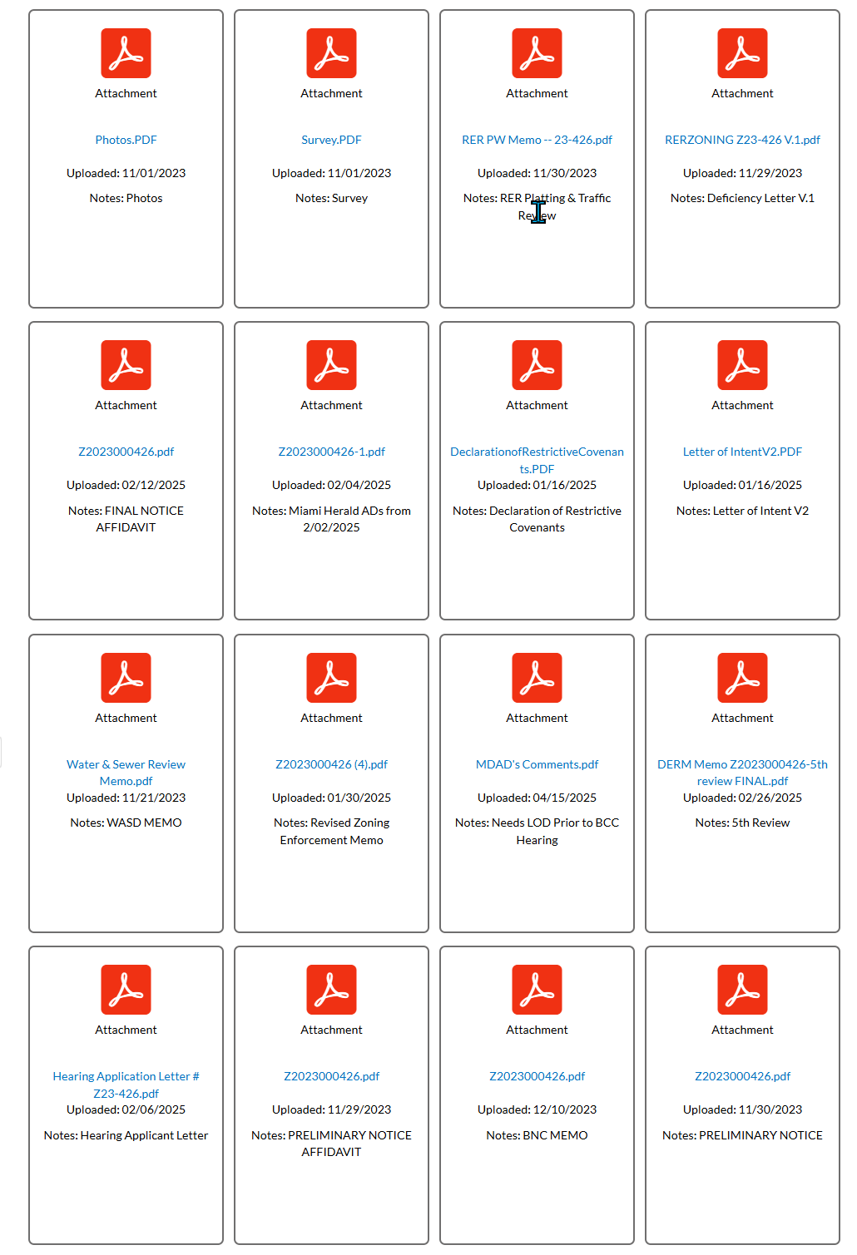Select 'Notes: Hearing Applicant Letter' text

[126, 1135]
